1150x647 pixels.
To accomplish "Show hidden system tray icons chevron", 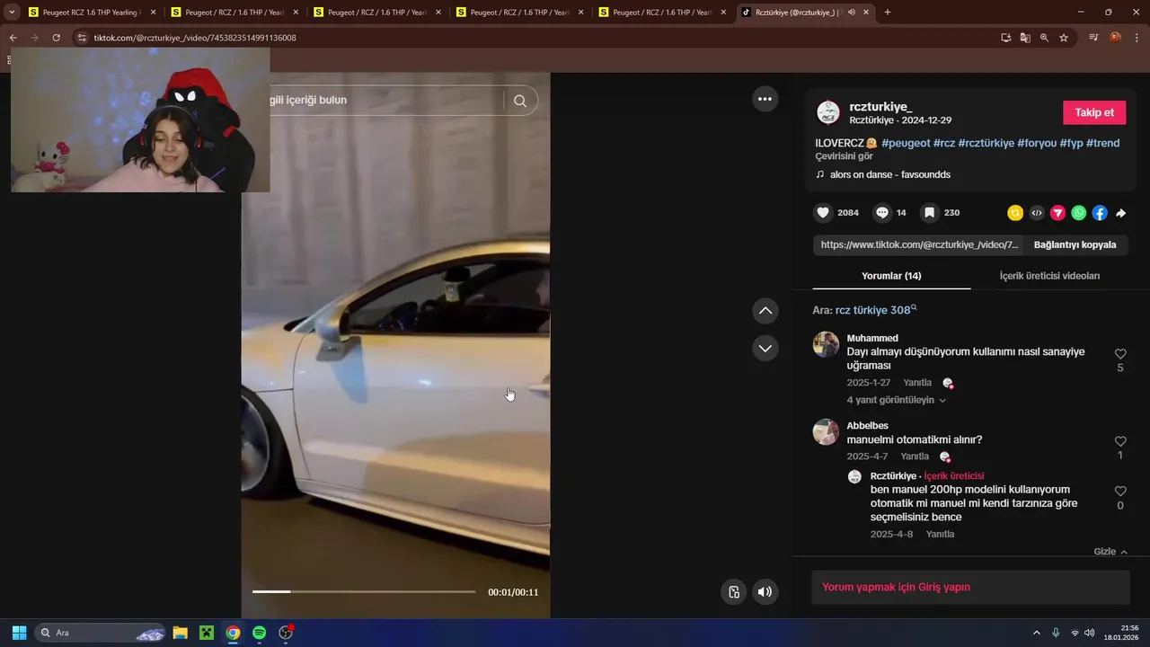I will click(x=1036, y=633).
